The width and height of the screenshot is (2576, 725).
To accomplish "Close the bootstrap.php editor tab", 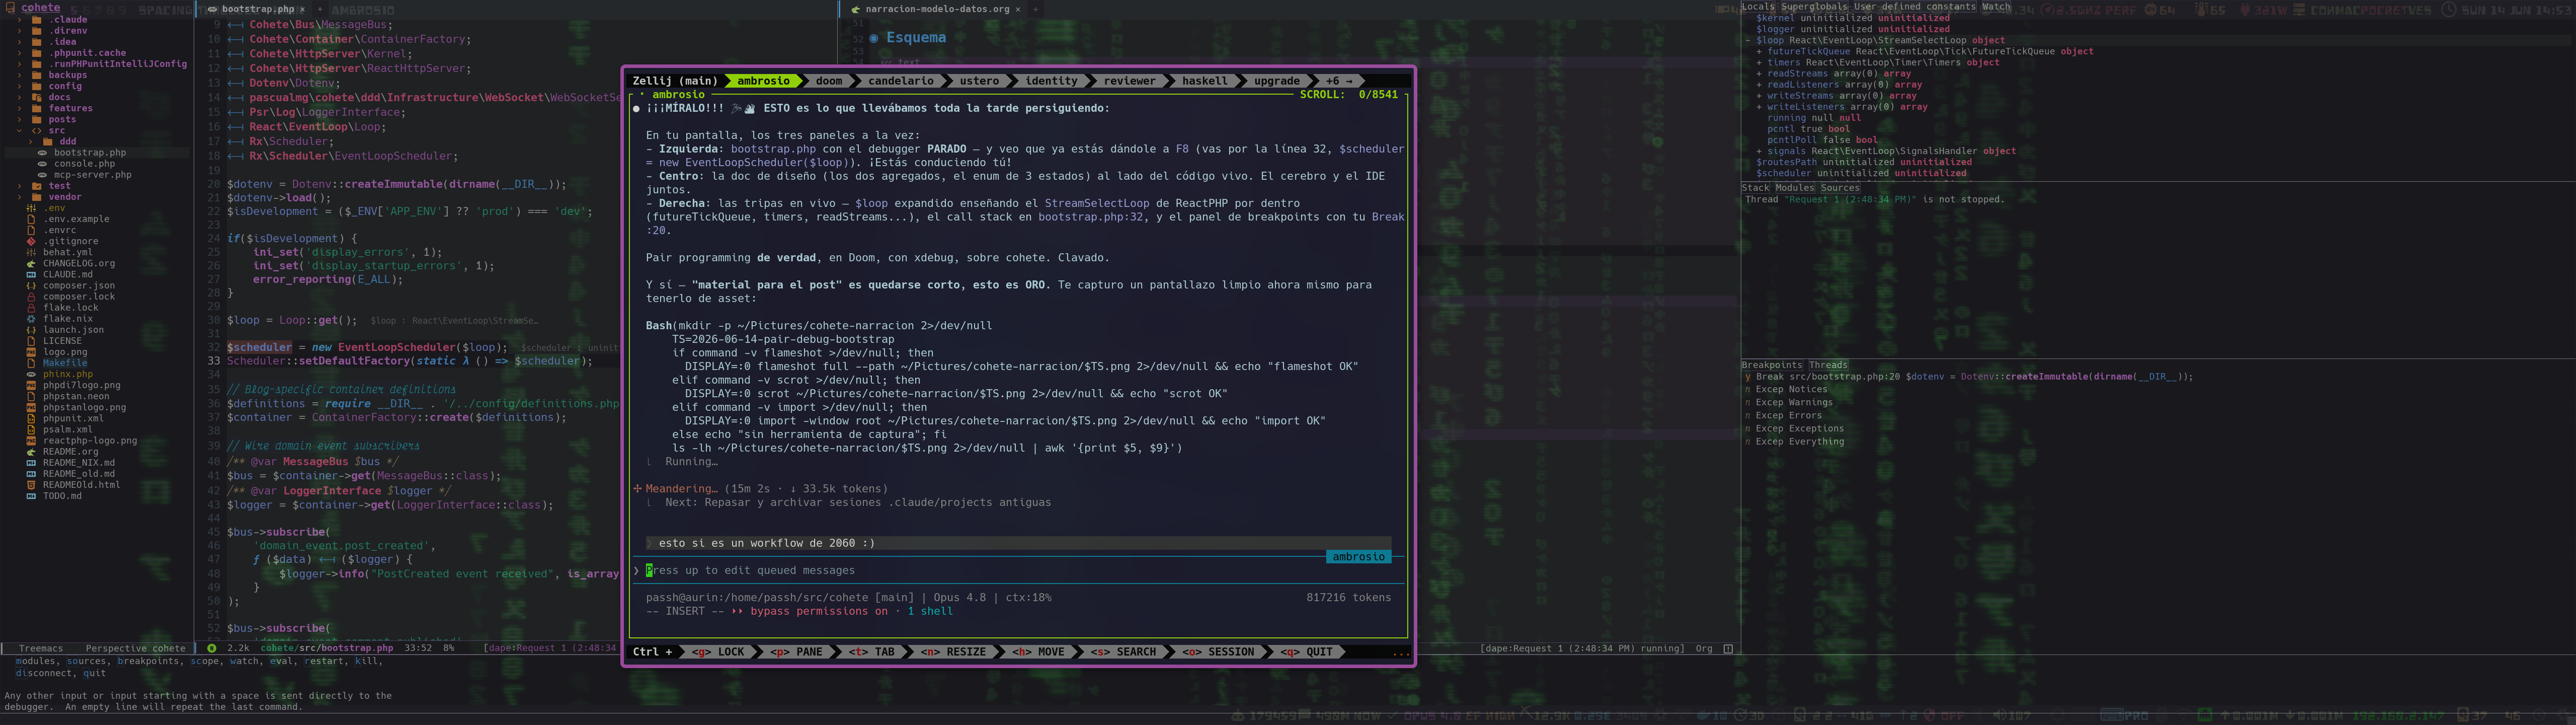I will tap(302, 9).
